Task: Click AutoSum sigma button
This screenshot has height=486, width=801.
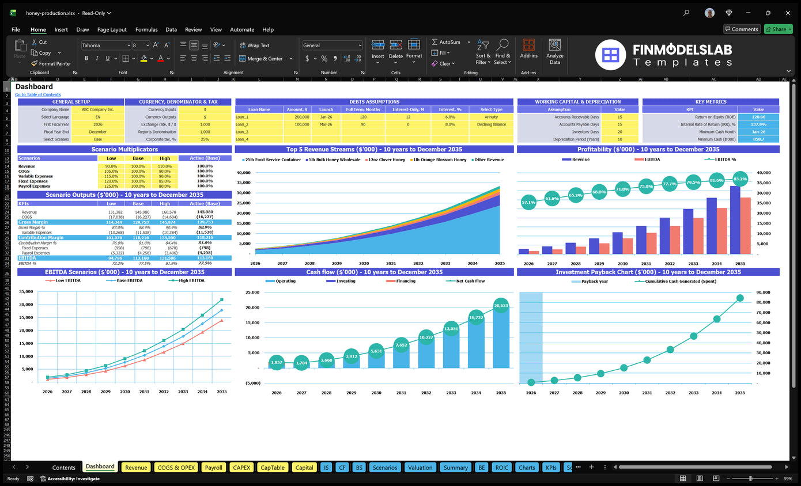Action: click(446, 42)
